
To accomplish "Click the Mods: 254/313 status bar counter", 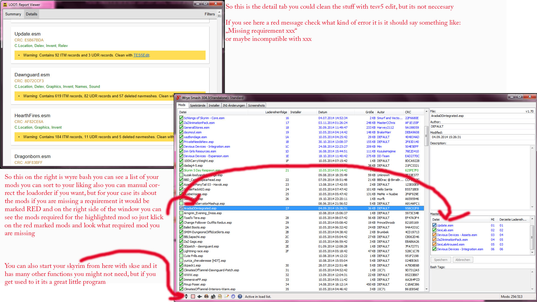I will coord(512,297).
